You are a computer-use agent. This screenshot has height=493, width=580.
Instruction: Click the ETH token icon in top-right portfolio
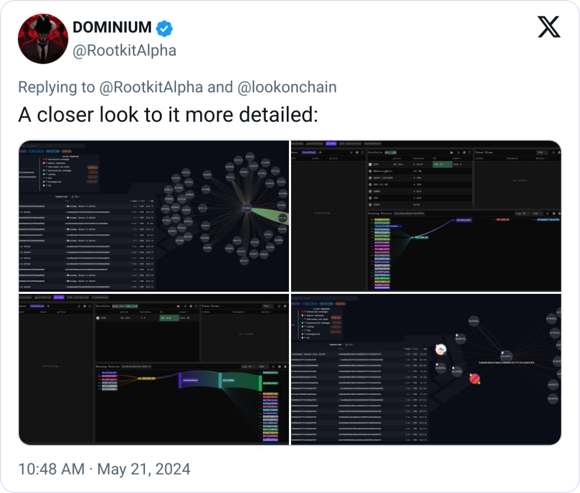tap(371, 164)
